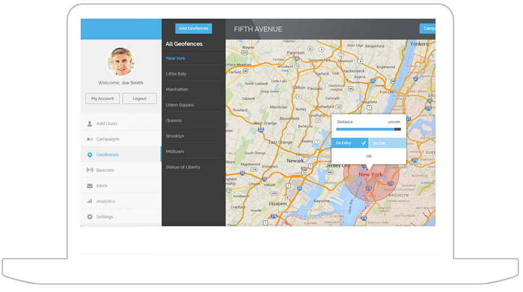Click the Analytics bar chart icon
Image resolution: width=523 pixels, height=292 pixels.
pos(90,201)
